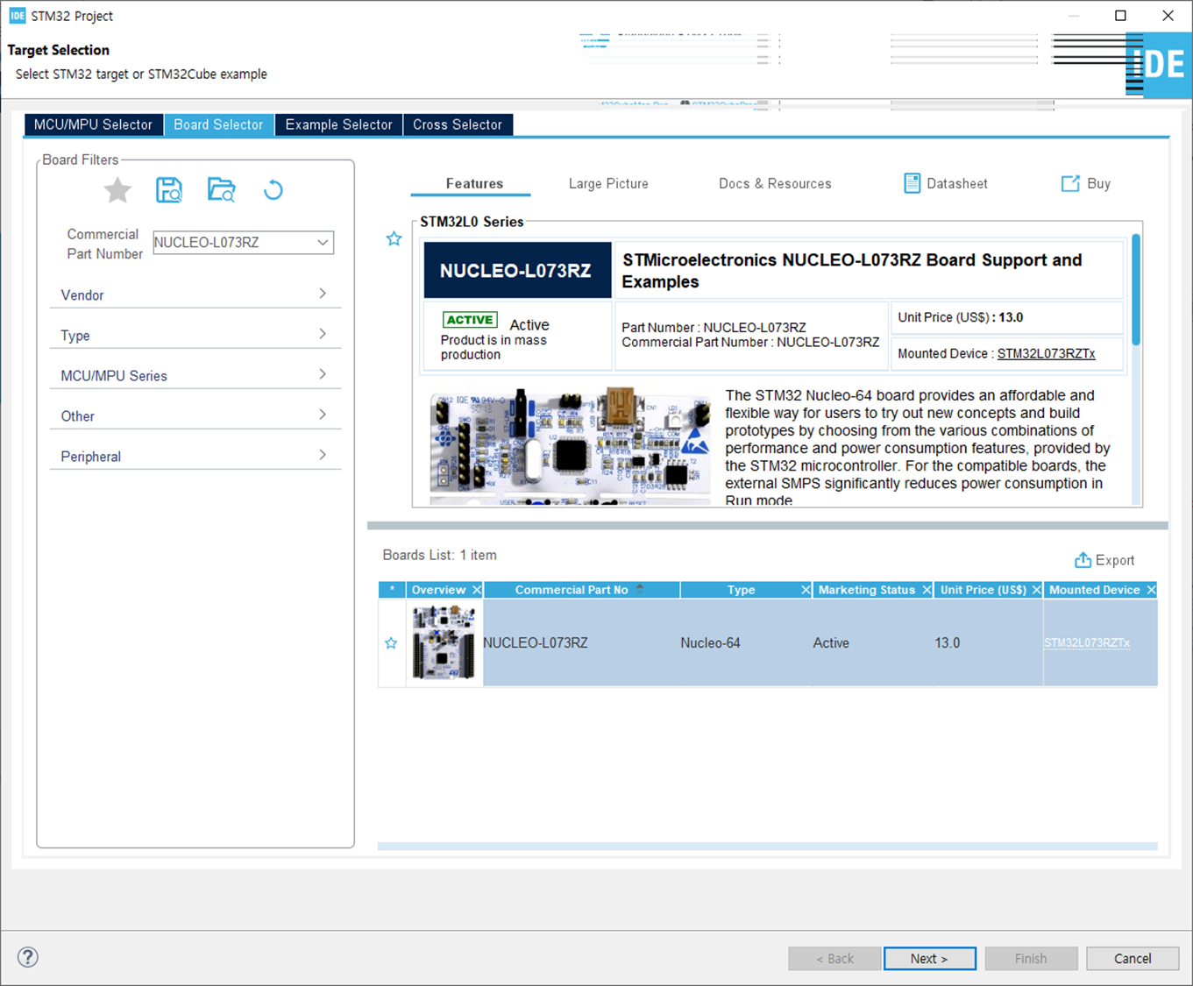Click the Next button

pos(930,959)
